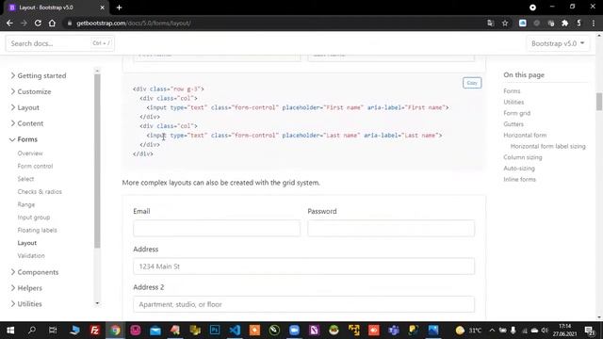The image size is (603, 339).
Task: Bookmark this page with the star icon
Action: [505, 23]
